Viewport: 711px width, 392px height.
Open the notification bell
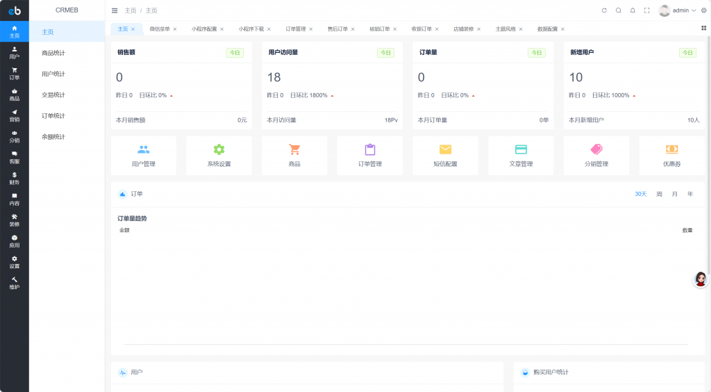pos(633,10)
